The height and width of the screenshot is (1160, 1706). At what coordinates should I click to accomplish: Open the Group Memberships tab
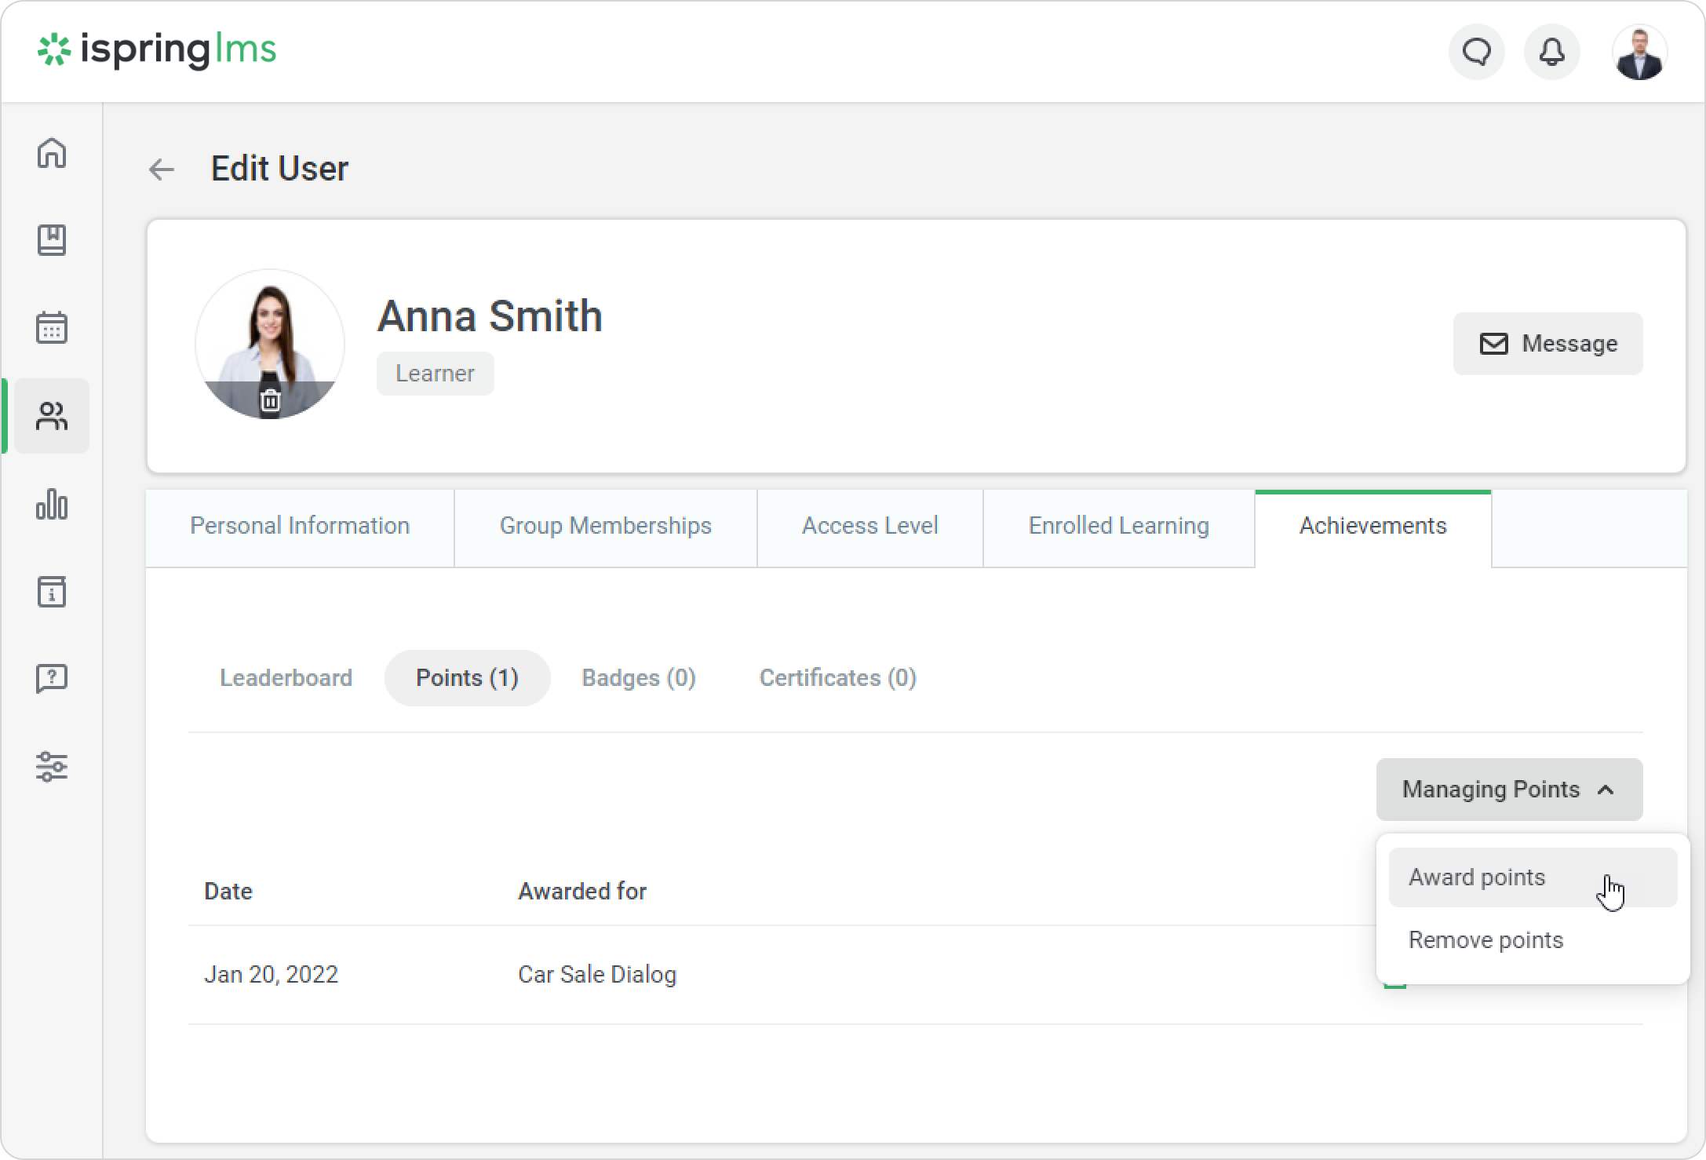[605, 526]
